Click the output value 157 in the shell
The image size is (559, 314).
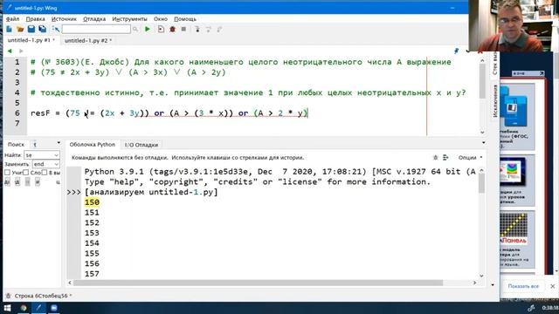coord(92,274)
